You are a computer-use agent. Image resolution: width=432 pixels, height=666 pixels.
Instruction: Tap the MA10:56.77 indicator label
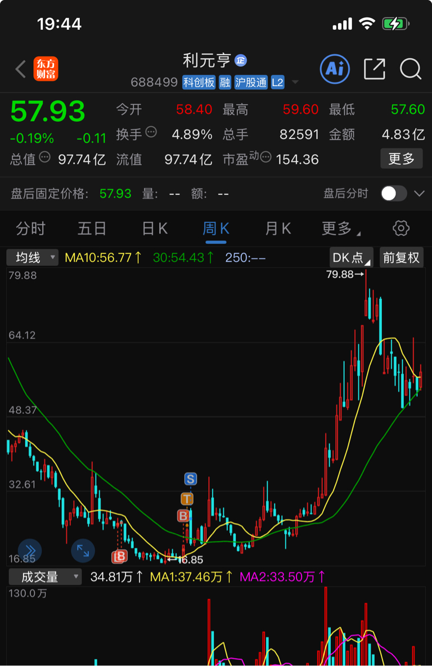click(x=103, y=257)
